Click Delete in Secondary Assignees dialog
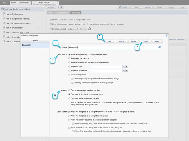Image resolution: width=189 pixels, height=141 pixels. click(x=134, y=41)
